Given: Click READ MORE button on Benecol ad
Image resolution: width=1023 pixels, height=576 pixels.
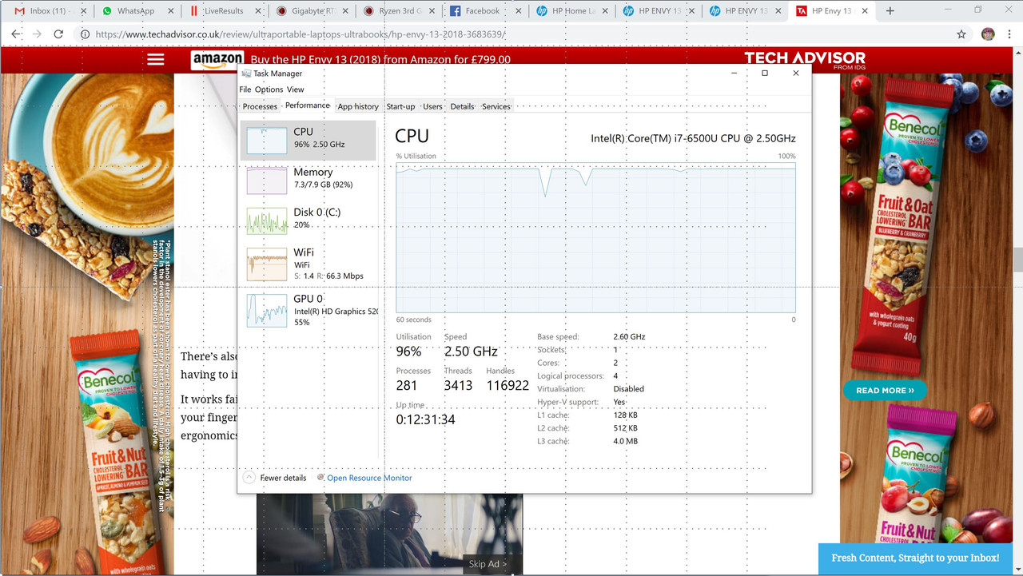Looking at the screenshot, I should (x=885, y=390).
